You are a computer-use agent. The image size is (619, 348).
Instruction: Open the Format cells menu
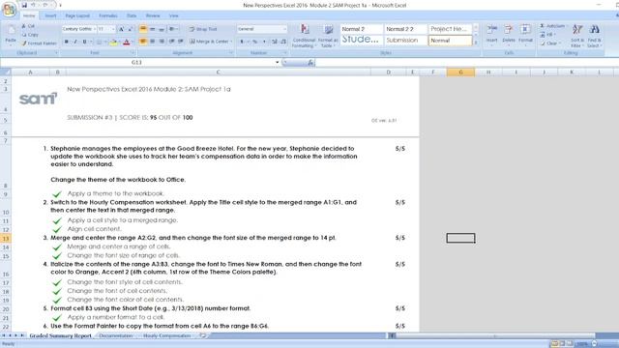(525, 35)
